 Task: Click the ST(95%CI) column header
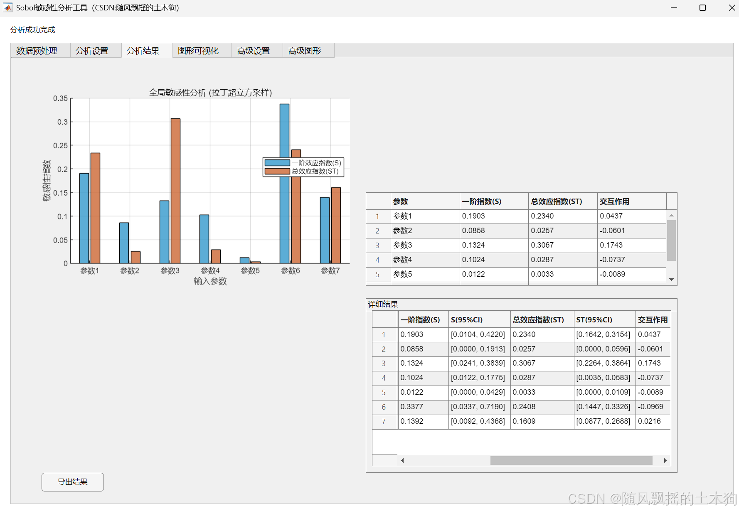tap(605, 320)
